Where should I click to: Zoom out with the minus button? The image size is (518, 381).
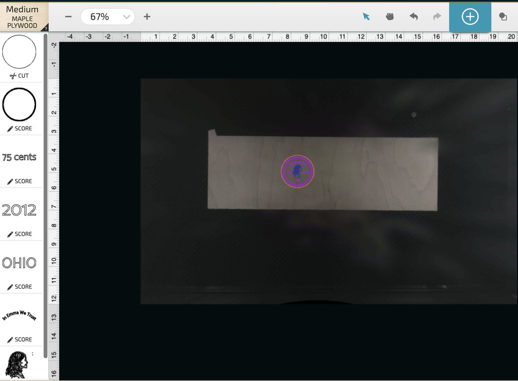tap(68, 17)
